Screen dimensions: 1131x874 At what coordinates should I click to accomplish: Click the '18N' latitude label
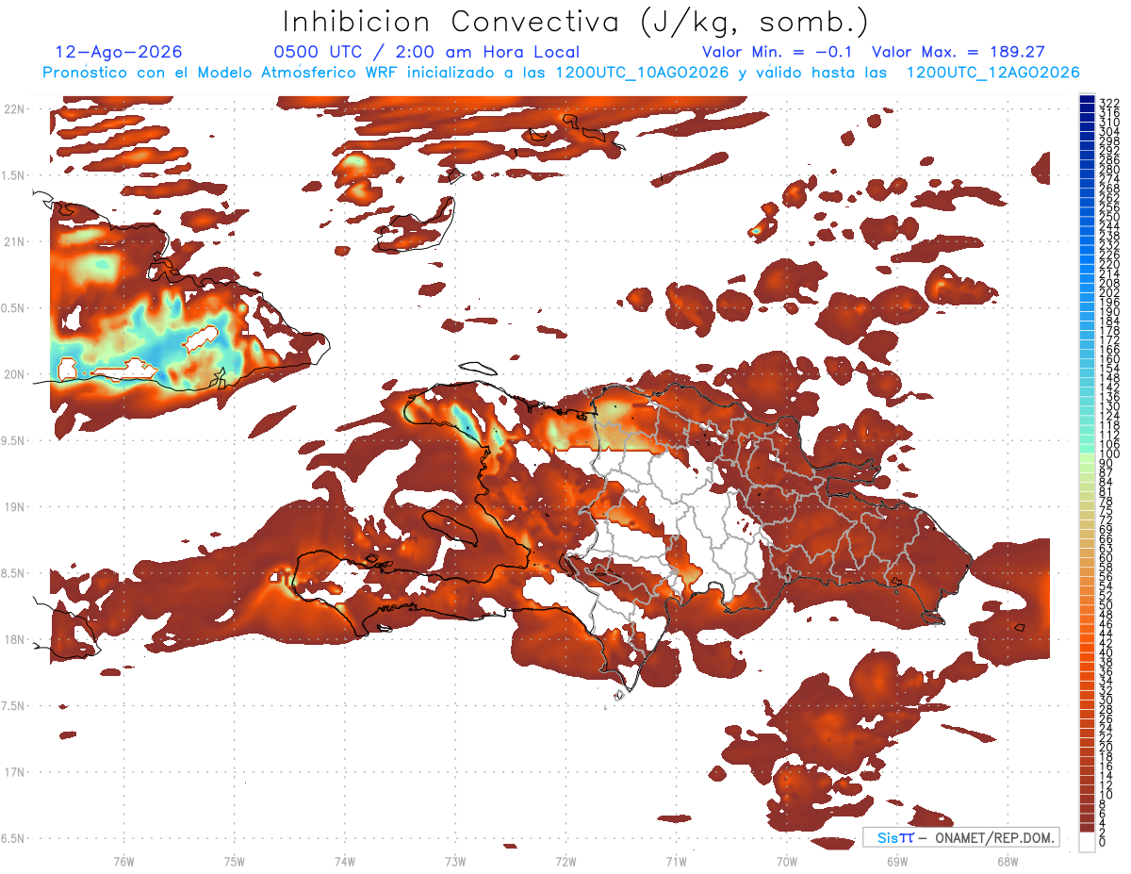click(x=14, y=639)
